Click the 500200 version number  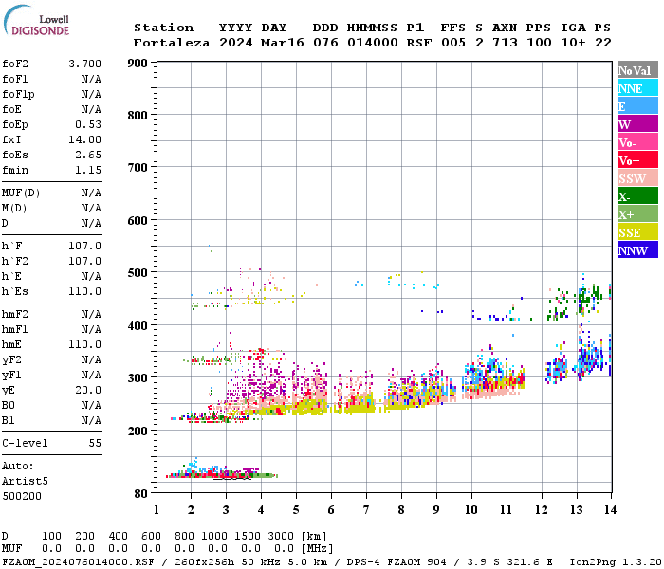pyautogui.click(x=22, y=496)
